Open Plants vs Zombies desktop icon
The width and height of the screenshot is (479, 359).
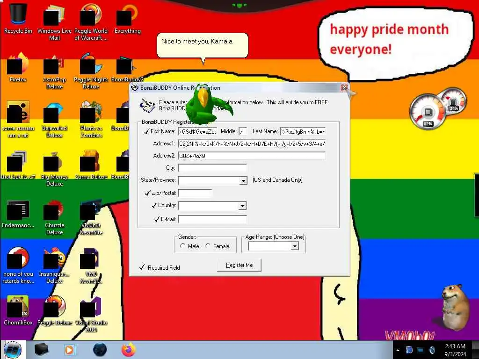click(x=91, y=119)
